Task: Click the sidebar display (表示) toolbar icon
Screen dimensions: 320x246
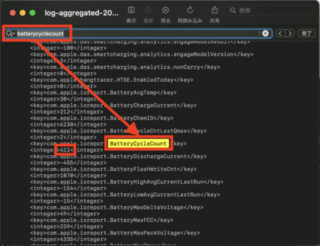Action: 131,10
